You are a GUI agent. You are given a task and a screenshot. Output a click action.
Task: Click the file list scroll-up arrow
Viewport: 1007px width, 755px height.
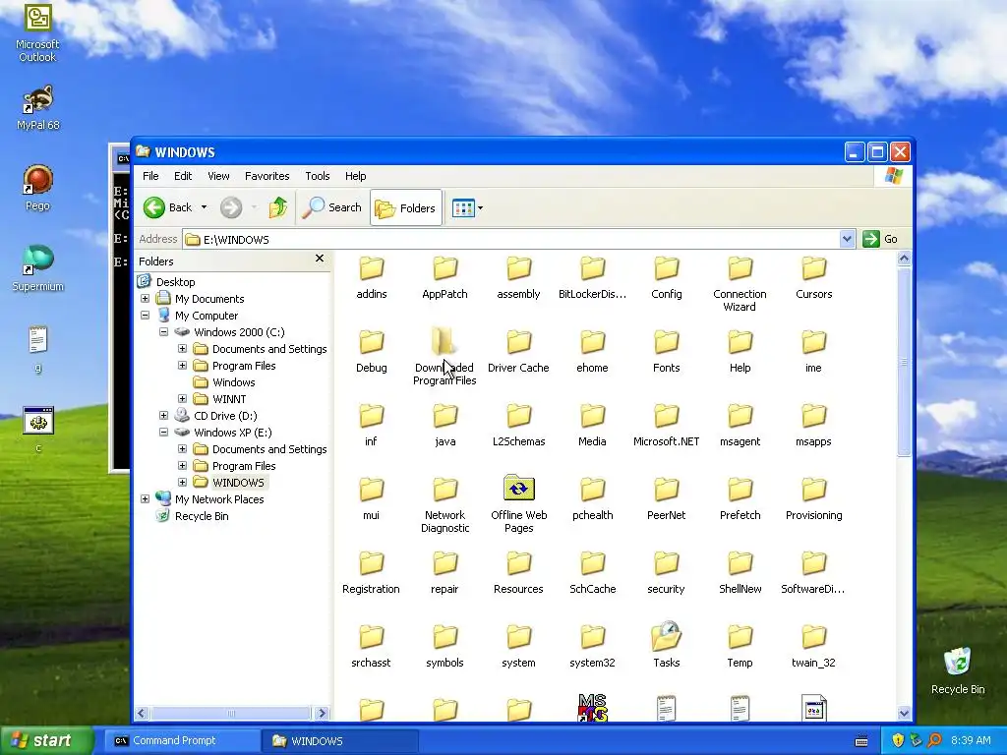tap(904, 259)
